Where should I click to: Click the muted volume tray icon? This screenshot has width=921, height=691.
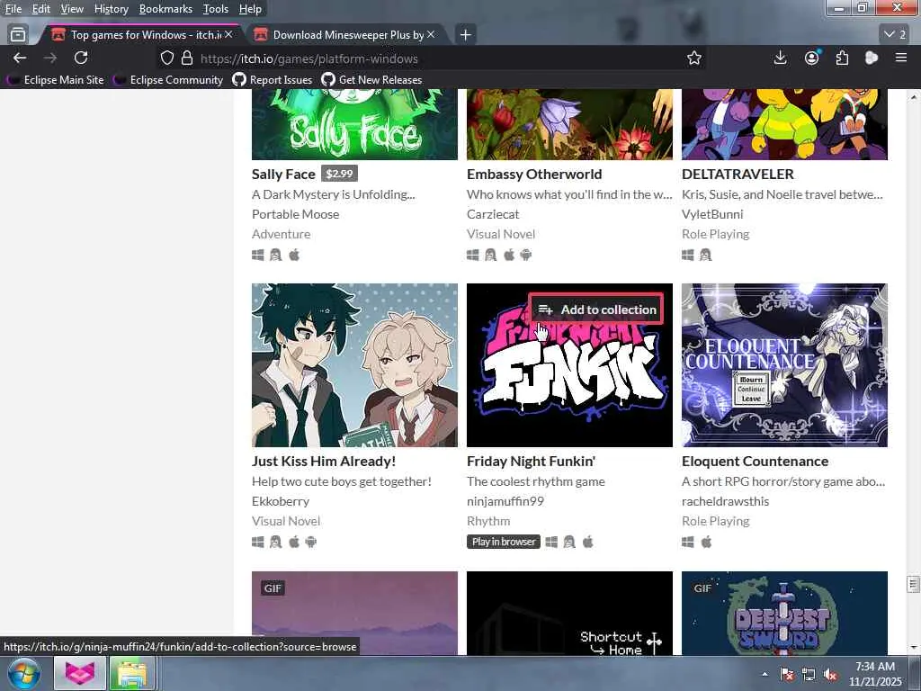click(x=830, y=675)
